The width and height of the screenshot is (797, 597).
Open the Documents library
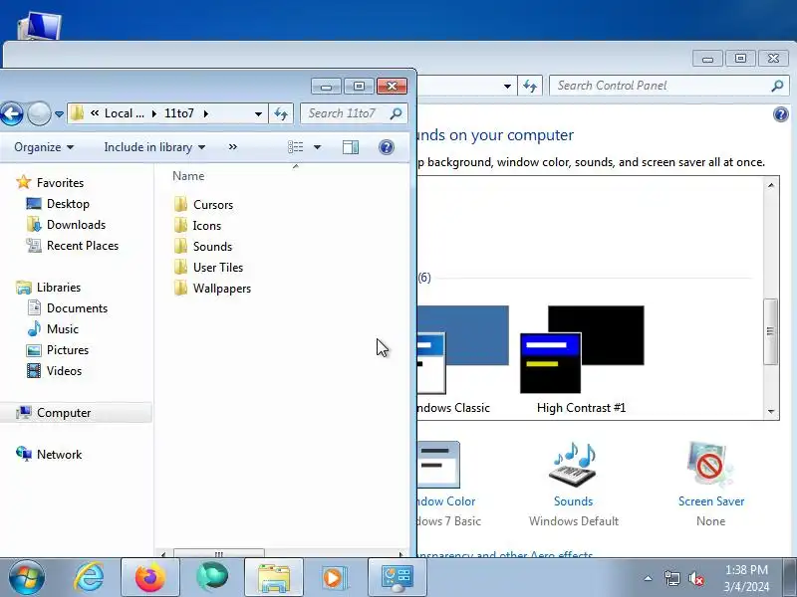pos(67,308)
